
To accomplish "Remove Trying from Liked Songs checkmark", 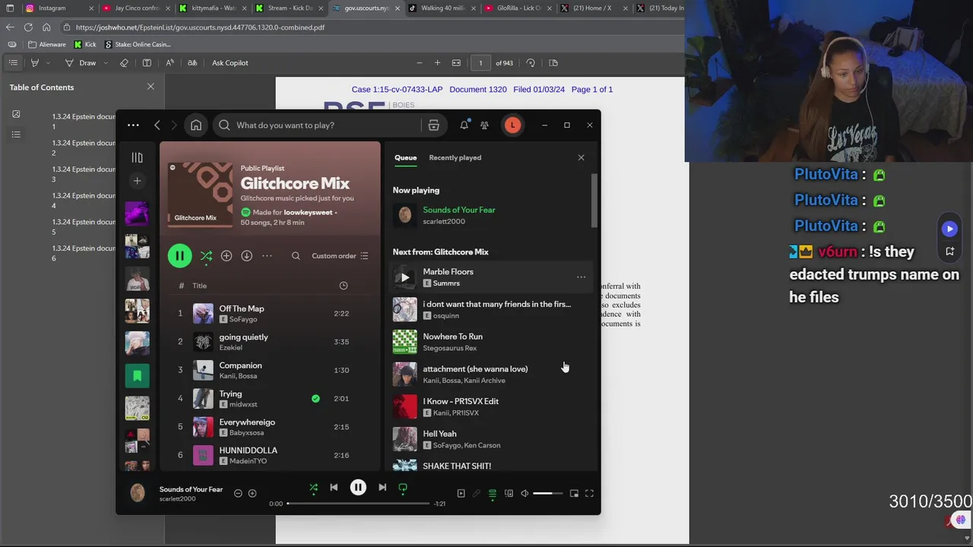I will 315,398.
